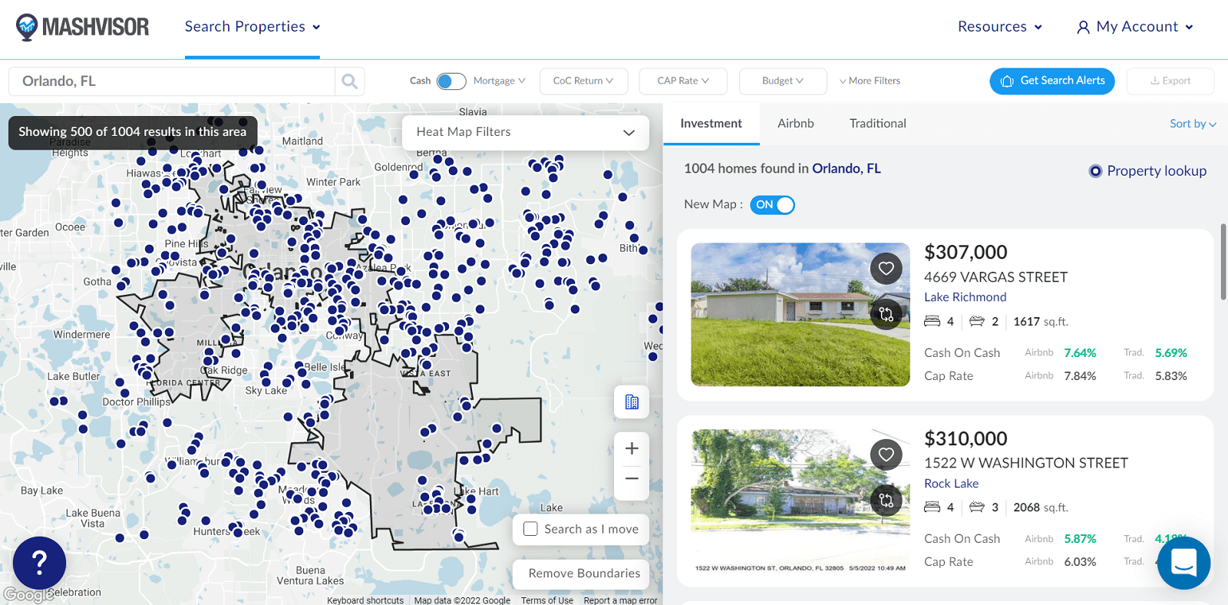Viewport: 1228px width, 605px height.
Task: Expand the Mortgage filter dropdown
Action: [499, 81]
